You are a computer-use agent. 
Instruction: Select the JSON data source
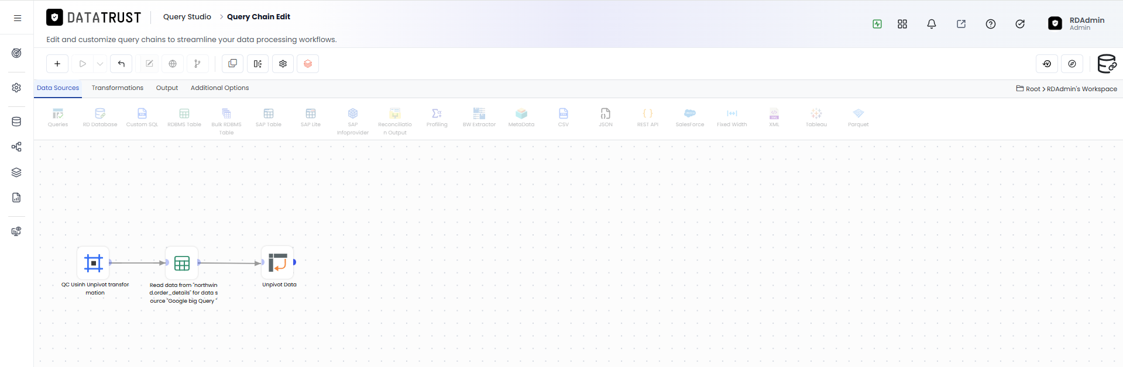coord(606,117)
